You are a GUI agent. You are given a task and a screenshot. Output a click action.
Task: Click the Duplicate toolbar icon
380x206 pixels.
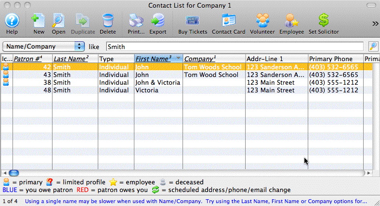pos(83,21)
